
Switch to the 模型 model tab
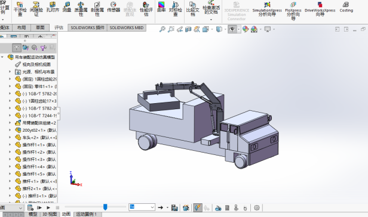pos(33,214)
